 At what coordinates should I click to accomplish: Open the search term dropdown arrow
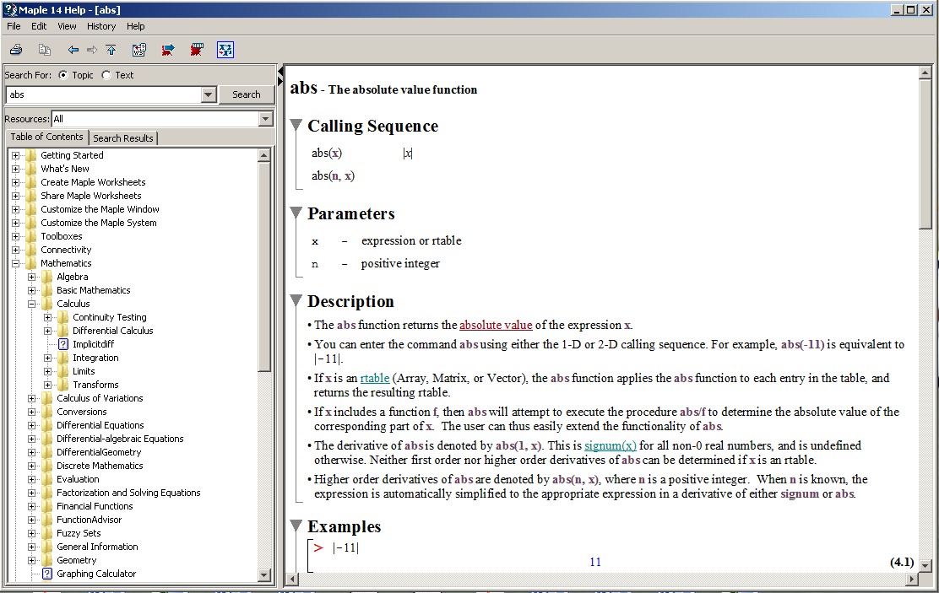[209, 94]
